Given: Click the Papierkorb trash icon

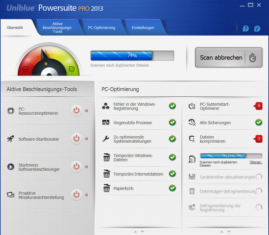Looking at the screenshot, I should [106, 188].
